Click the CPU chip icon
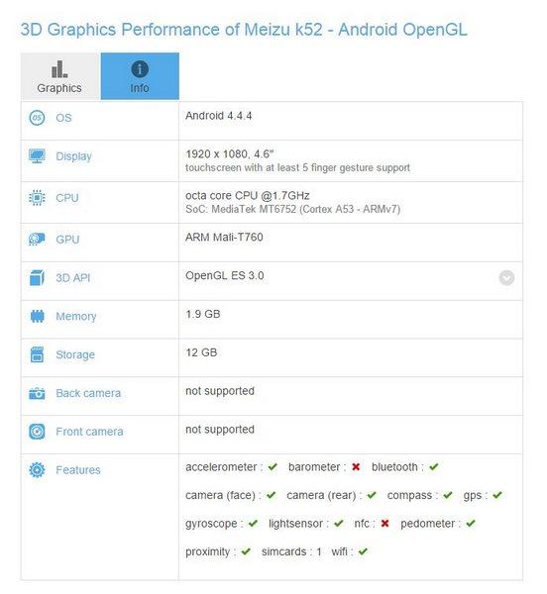Screen dimensions: 547x594 click(x=37, y=198)
